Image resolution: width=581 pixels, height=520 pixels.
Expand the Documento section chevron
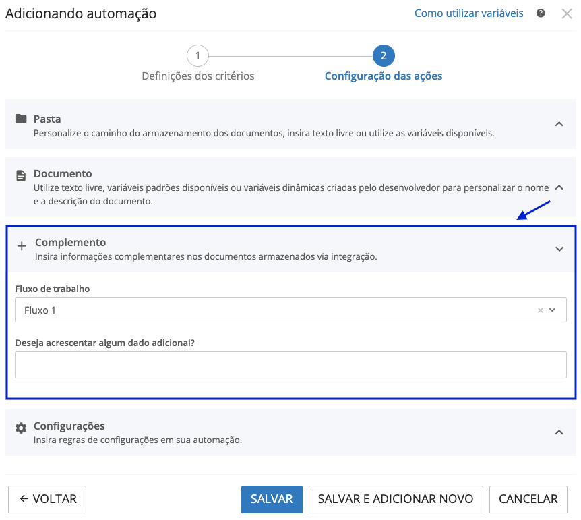click(559, 187)
